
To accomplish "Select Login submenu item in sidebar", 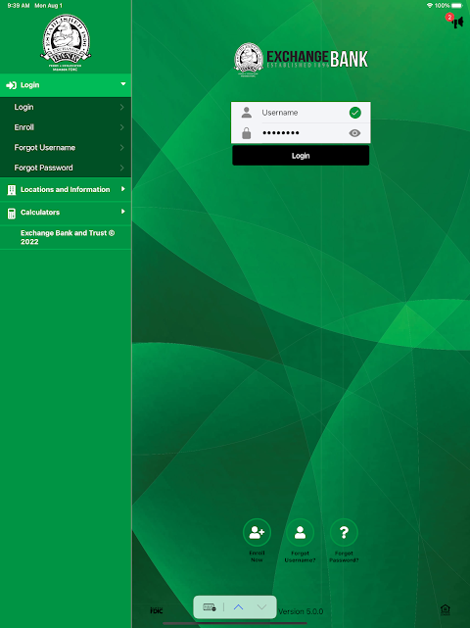I will coord(66,108).
